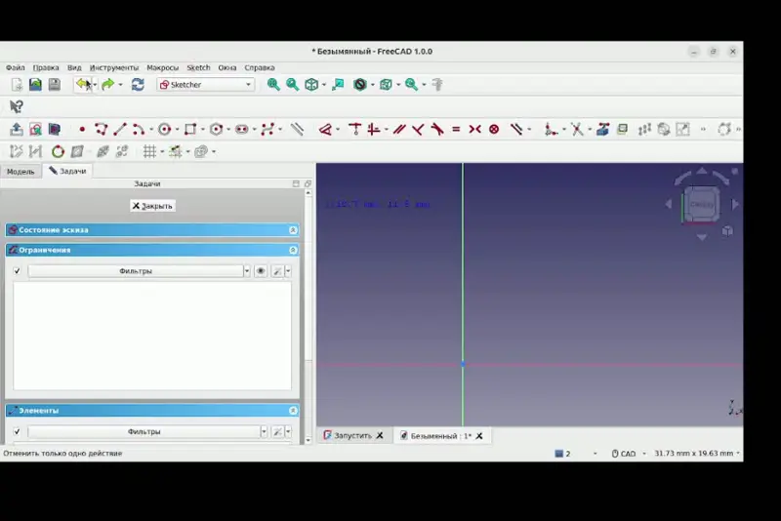The image size is (781, 521).
Task: Collapse the Элементы section
Action: [293, 411]
